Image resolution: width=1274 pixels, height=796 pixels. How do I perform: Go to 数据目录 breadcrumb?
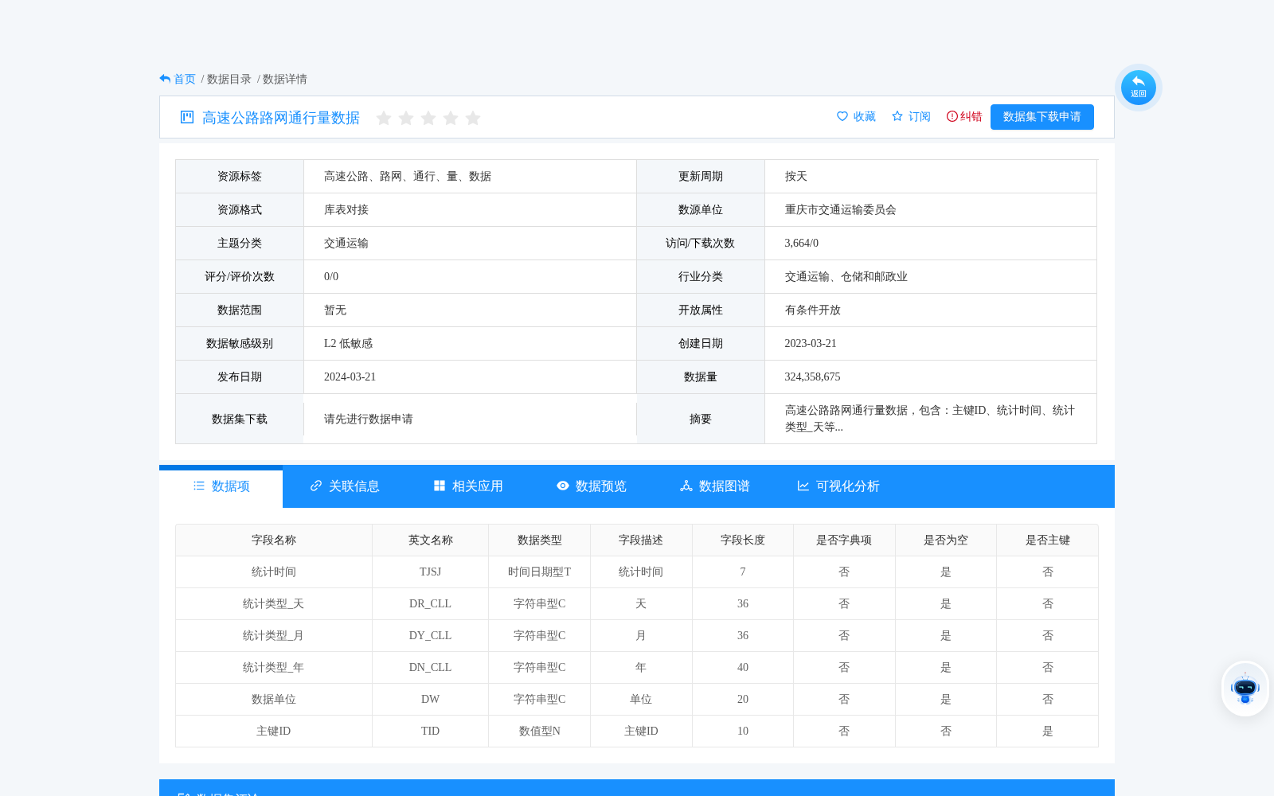pos(229,79)
